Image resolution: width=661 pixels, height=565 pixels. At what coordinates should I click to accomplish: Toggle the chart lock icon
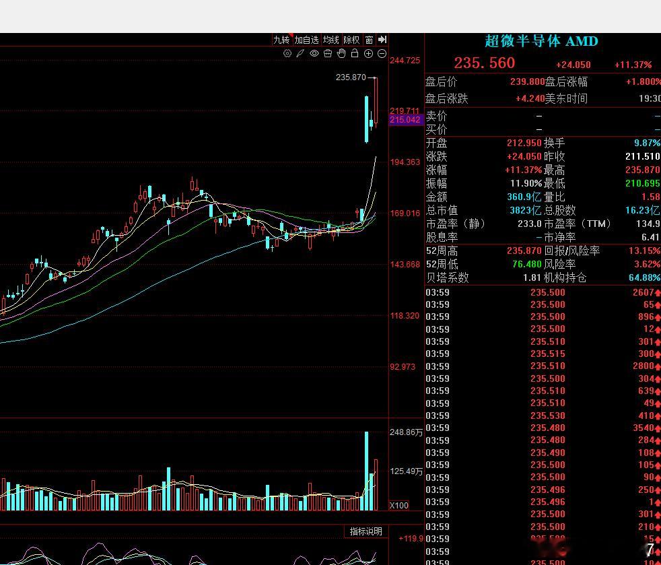click(x=355, y=53)
